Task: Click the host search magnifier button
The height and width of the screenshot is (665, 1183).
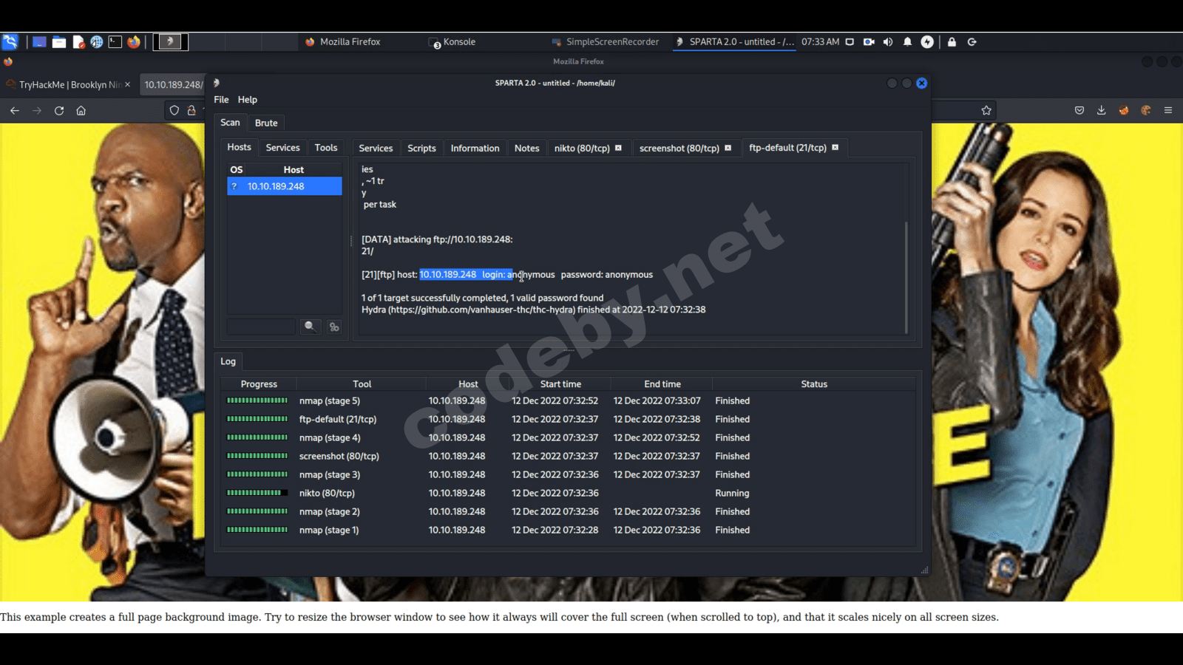Action: click(x=310, y=327)
